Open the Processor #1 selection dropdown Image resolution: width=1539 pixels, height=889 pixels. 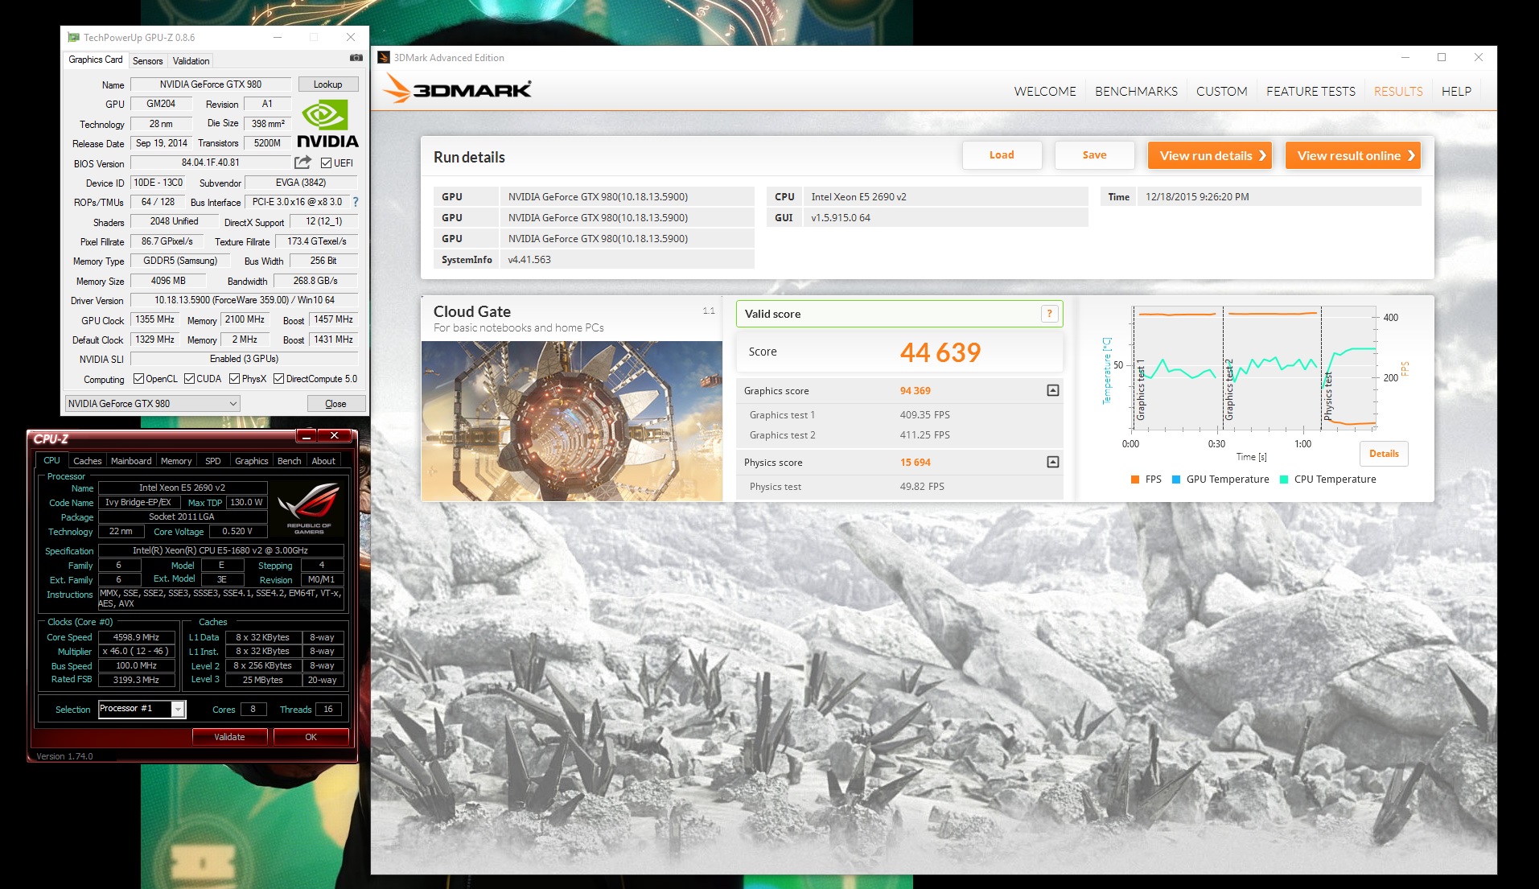[142, 709]
